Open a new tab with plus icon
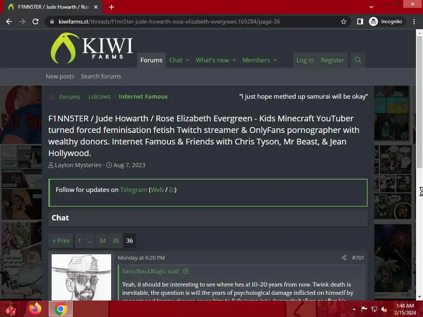 (x=112, y=7)
